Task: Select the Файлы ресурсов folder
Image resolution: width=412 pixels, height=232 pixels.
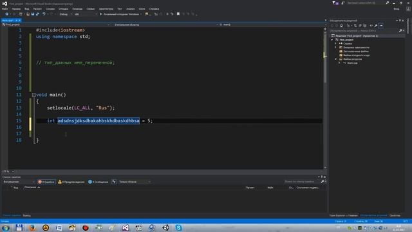Action: [x=352, y=59]
